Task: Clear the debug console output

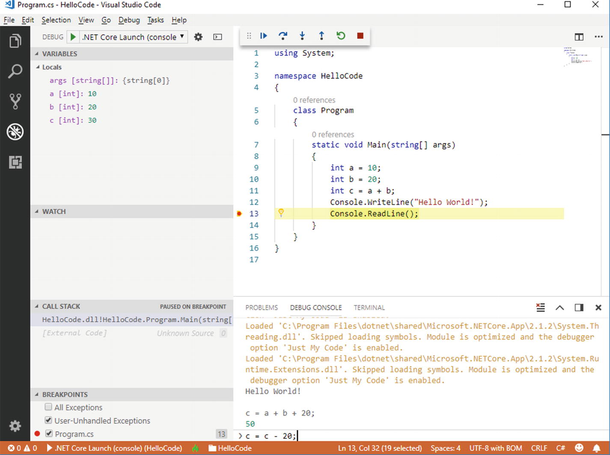Action: point(541,307)
